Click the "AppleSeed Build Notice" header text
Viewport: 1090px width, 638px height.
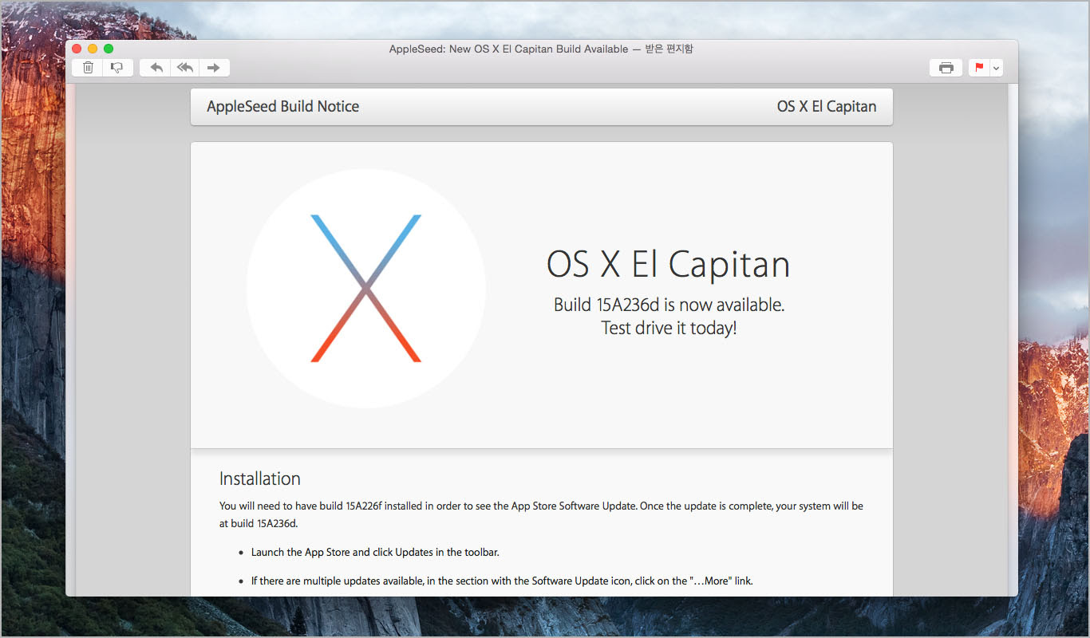tap(282, 106)
